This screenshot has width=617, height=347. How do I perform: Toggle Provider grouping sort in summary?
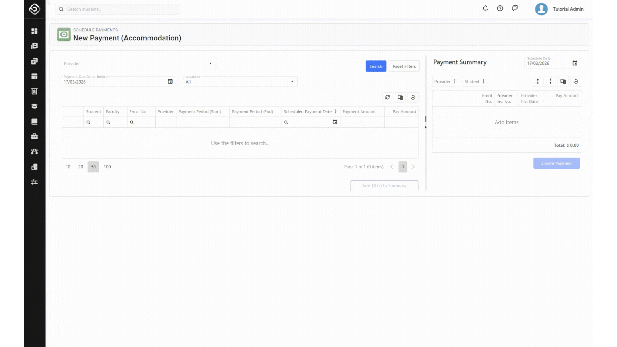(445, 82)
